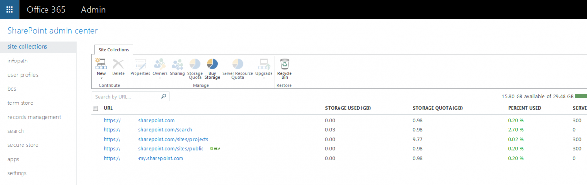Click the Delete site collection icon
587x185 pixels.
point(118,64)
